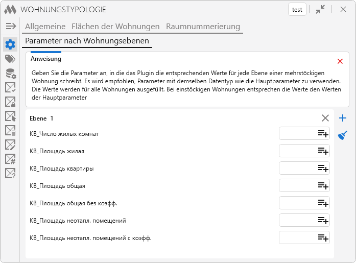Screen dimensions: 356x263
Task: Click the test button in title bar
Action: (x=297, y=9)
